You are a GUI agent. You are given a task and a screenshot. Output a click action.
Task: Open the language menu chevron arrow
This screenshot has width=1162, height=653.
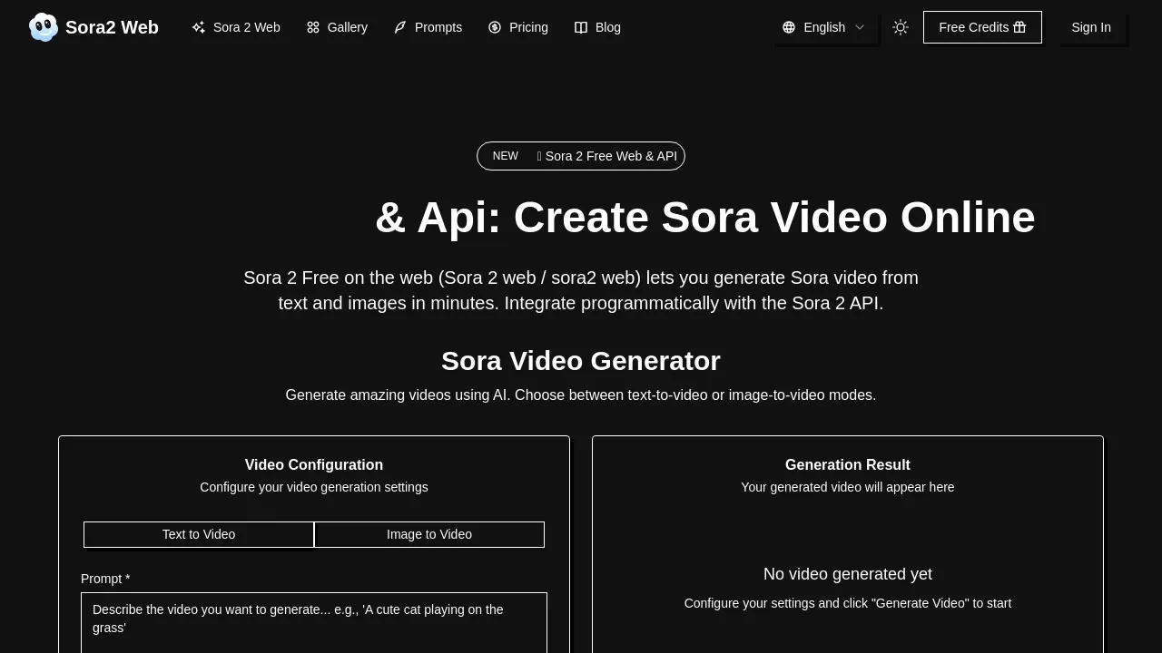859,27
